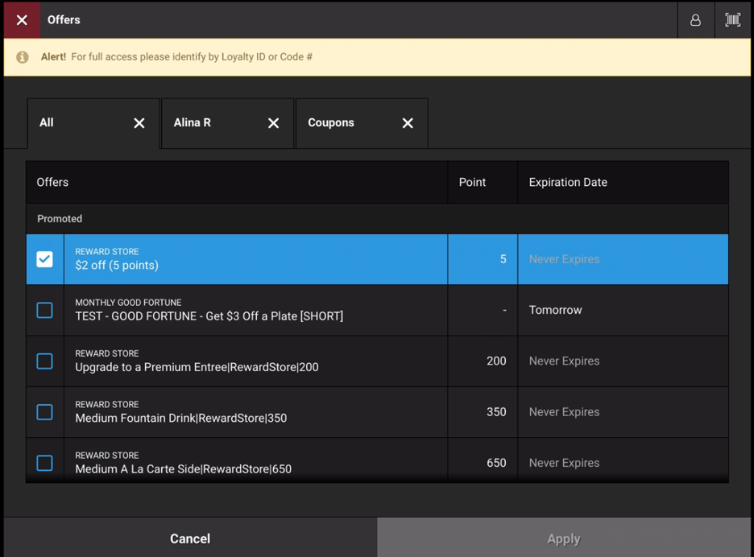Remove the All filter using its X icon

coord(139,123)
